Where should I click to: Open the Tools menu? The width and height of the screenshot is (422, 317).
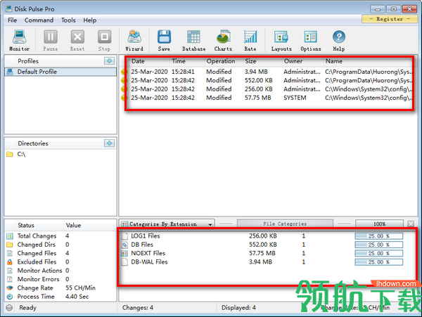[x=68, y=20]
